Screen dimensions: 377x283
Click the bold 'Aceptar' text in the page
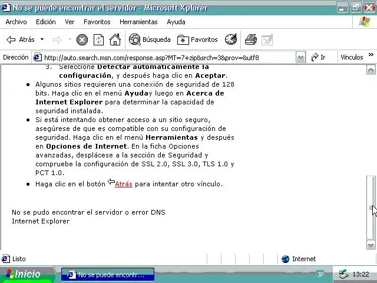click(x=210, y=75)
